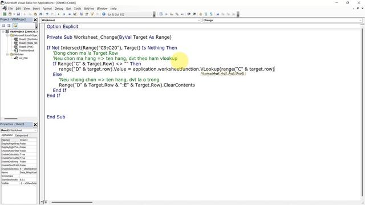Select Sheet5 (PNK) in project tree
Viewport: 365px width, 205px height.
[24, 47]
